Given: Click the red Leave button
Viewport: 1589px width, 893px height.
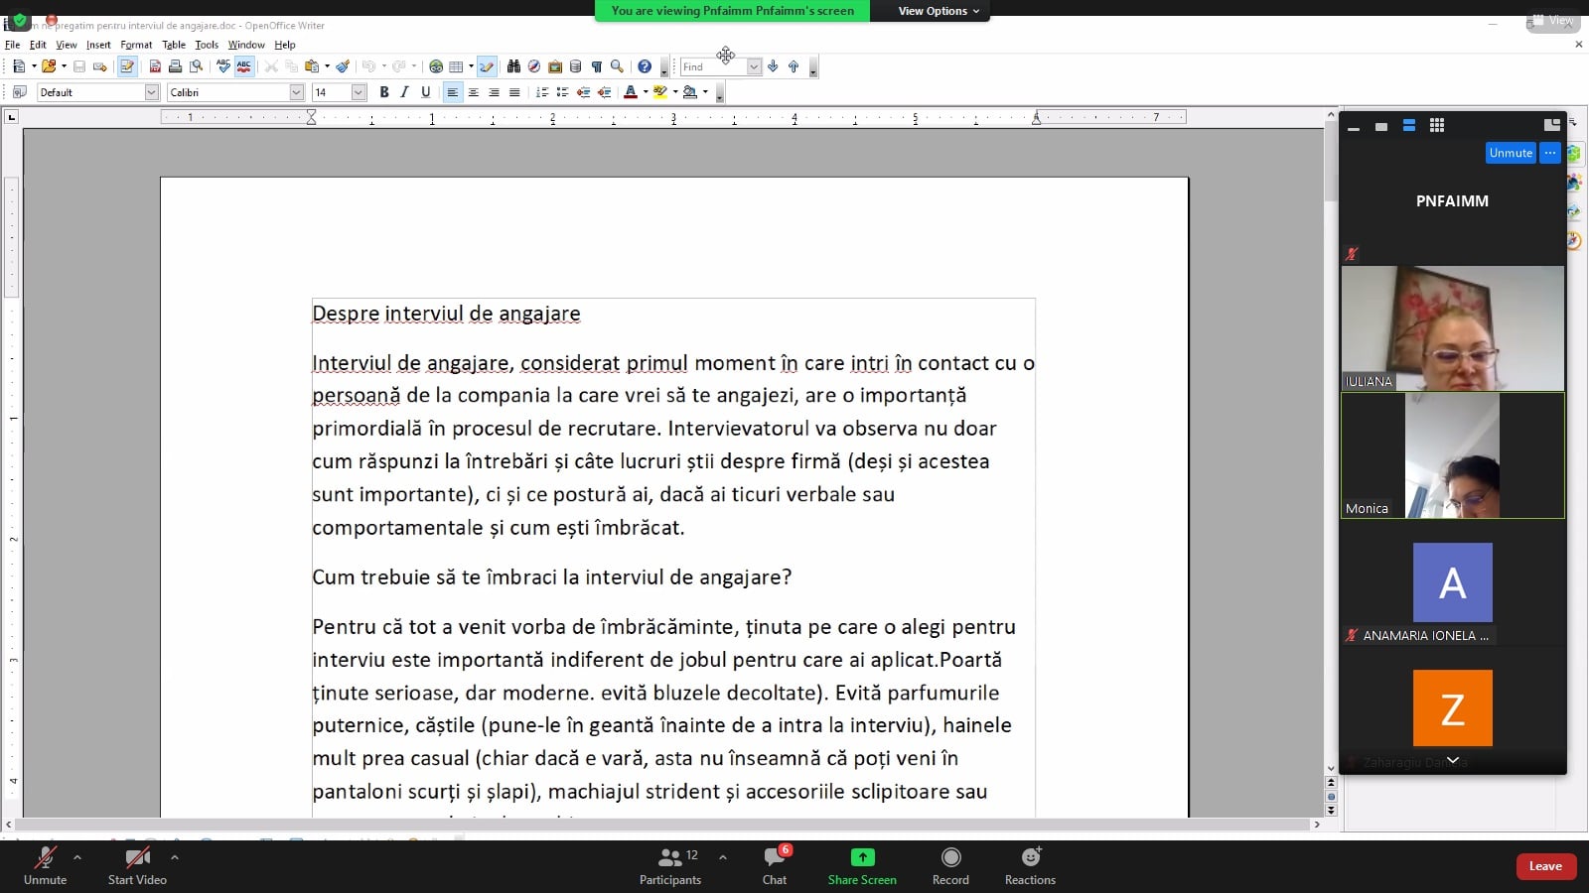Looking at the screenshot, I should tap(1545, 866).
